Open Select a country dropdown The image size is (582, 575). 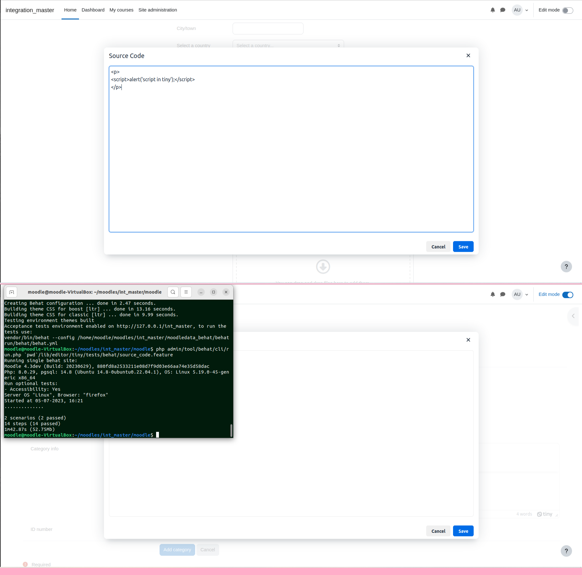(288, 45)
